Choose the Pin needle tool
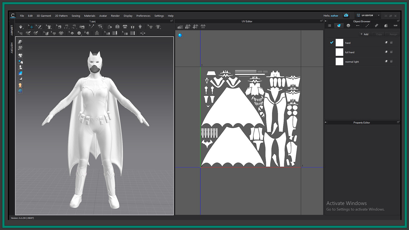The width and height of the screenshot is (409, 230). tap(92, 27)
